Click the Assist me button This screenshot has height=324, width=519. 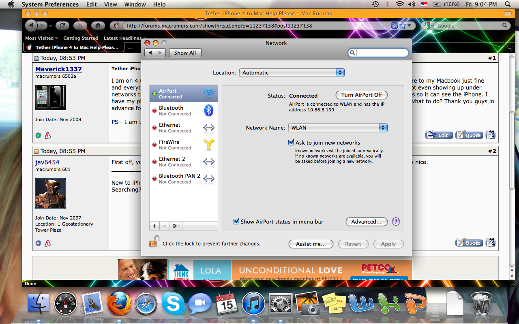[311, 244]
